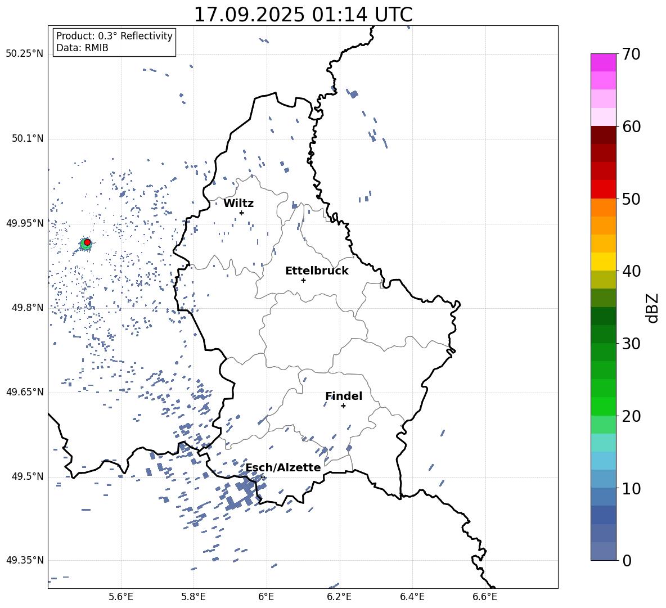The image size is (666, 608).
Task: Click the 50.1°N latitude label
Action: pos(28,139)
